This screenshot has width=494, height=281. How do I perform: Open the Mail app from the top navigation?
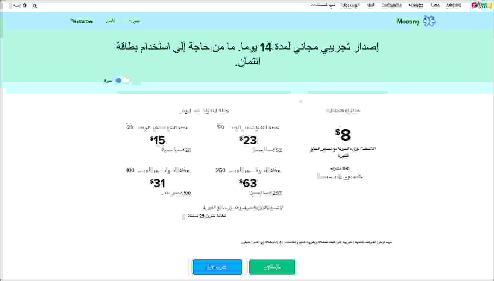(x=370, y=5)
